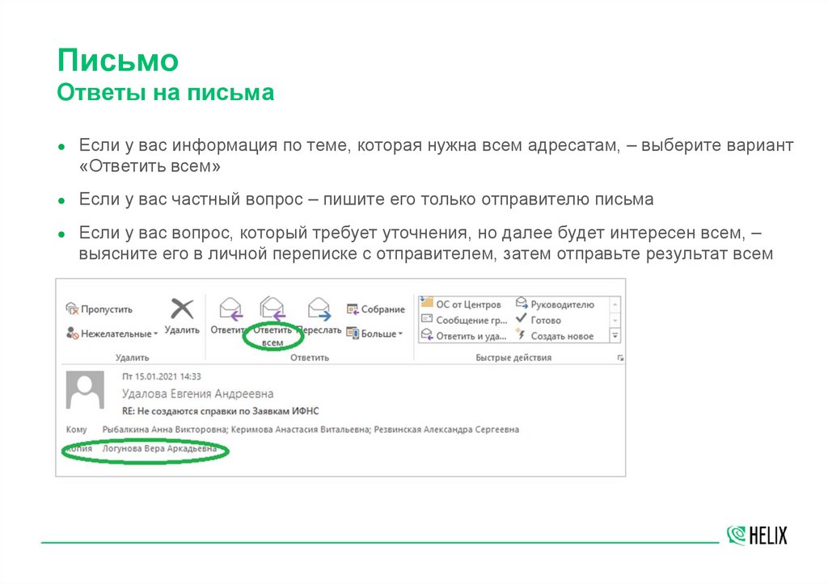The height and width of the screenshot is (584, 828).
Task: Click the Ответить group label
Action: pos(310,357)
